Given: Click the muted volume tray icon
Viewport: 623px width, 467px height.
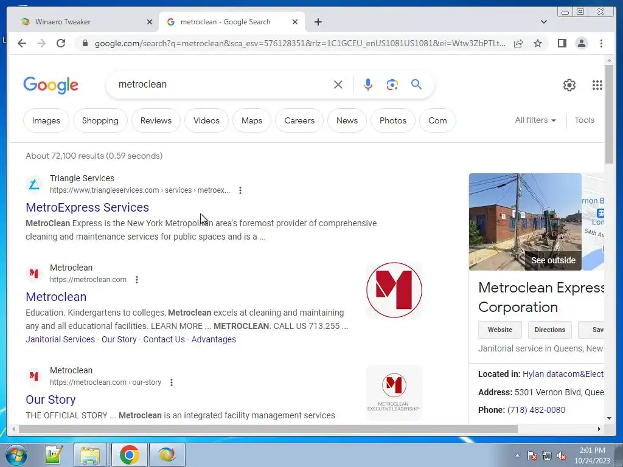Looking at the screenshot, I should tap(562, 456).
